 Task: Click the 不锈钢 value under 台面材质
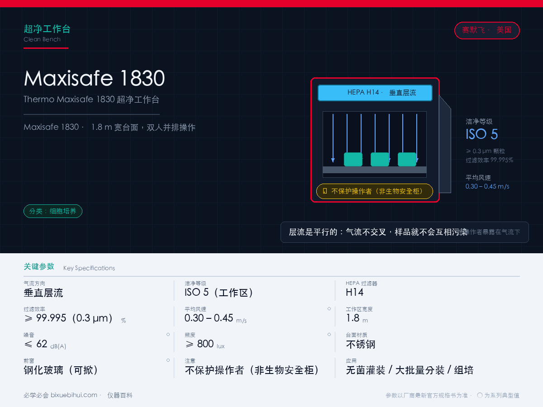(361, 345)
